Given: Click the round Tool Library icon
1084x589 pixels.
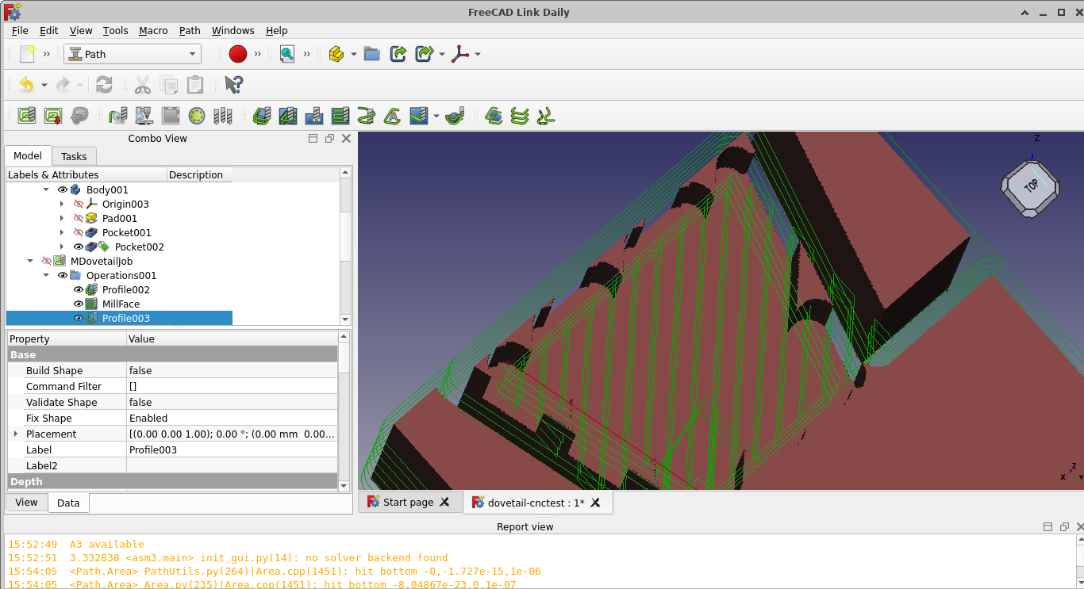Looking at the screenshot, I should tap(197, 116).
